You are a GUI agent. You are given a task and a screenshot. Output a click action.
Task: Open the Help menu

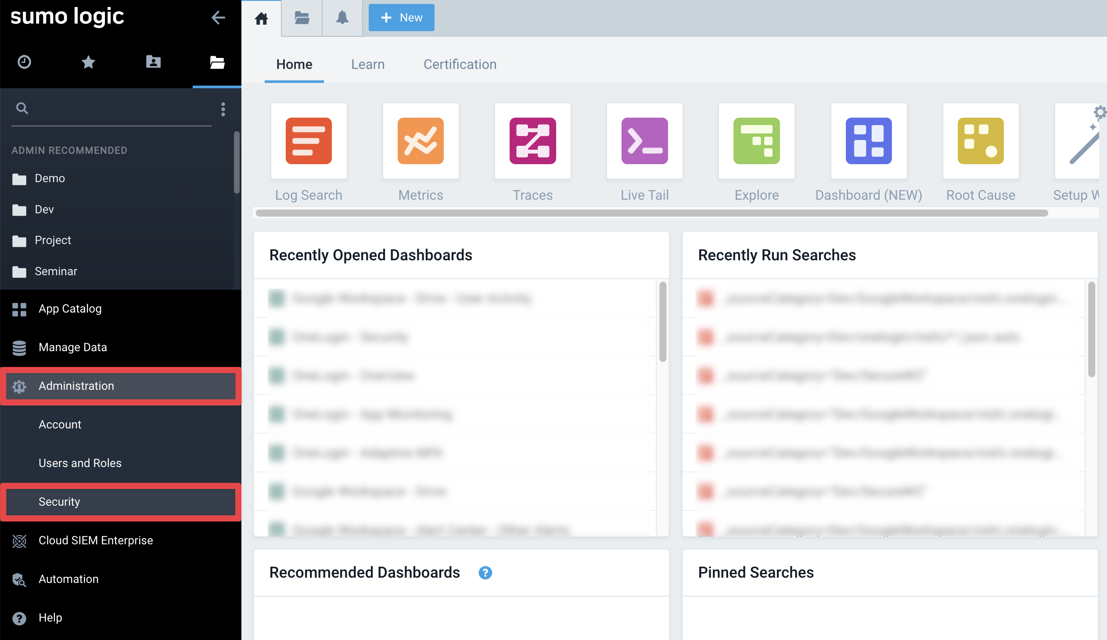pyautogui.click(x=120, y=618)
